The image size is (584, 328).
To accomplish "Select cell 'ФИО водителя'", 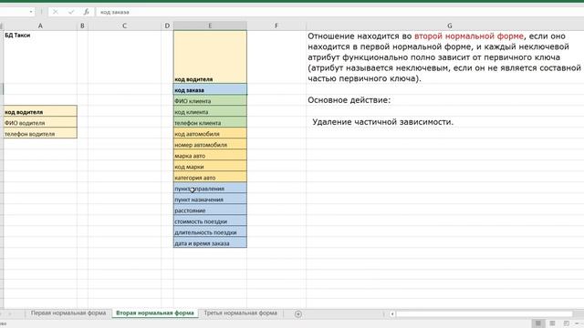I will pyautogui.click(x=40, y=122).
